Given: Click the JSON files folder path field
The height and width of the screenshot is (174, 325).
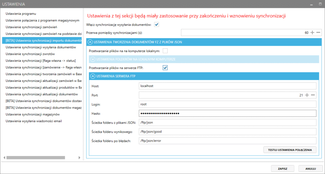Looking at the screenshot, I should pyautogui.click(x=228, y=122).
